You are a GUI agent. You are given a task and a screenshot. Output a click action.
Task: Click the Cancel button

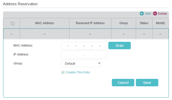click(x=123, y=83)
